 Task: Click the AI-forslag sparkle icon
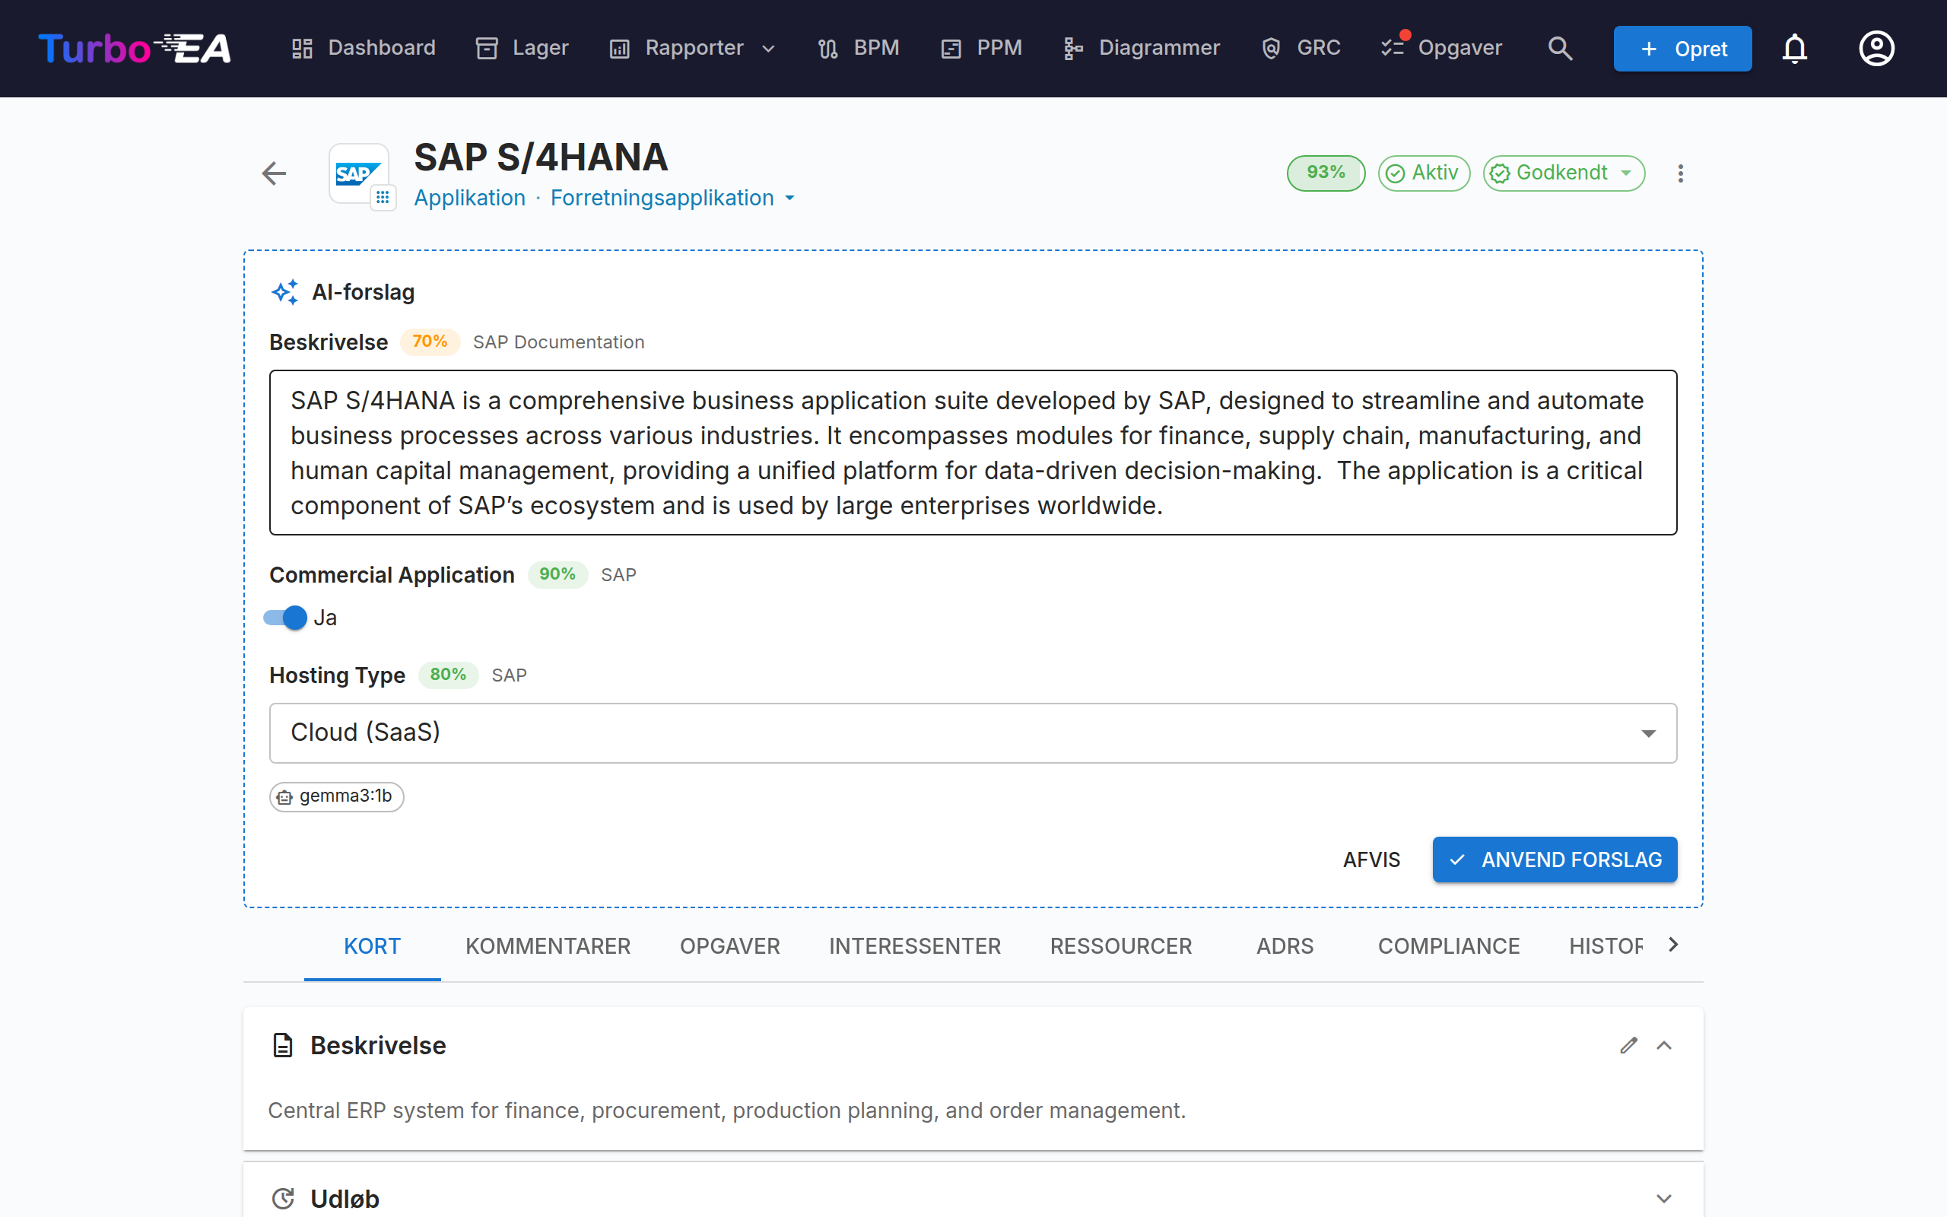coord(284,292)
